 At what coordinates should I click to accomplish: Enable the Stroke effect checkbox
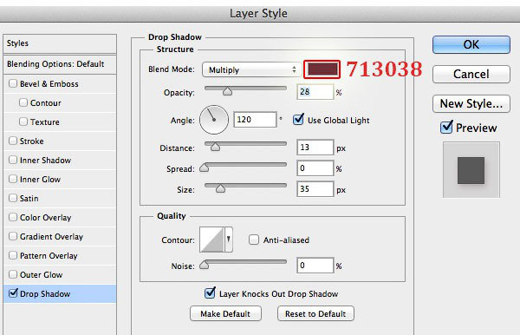(13, 141)
